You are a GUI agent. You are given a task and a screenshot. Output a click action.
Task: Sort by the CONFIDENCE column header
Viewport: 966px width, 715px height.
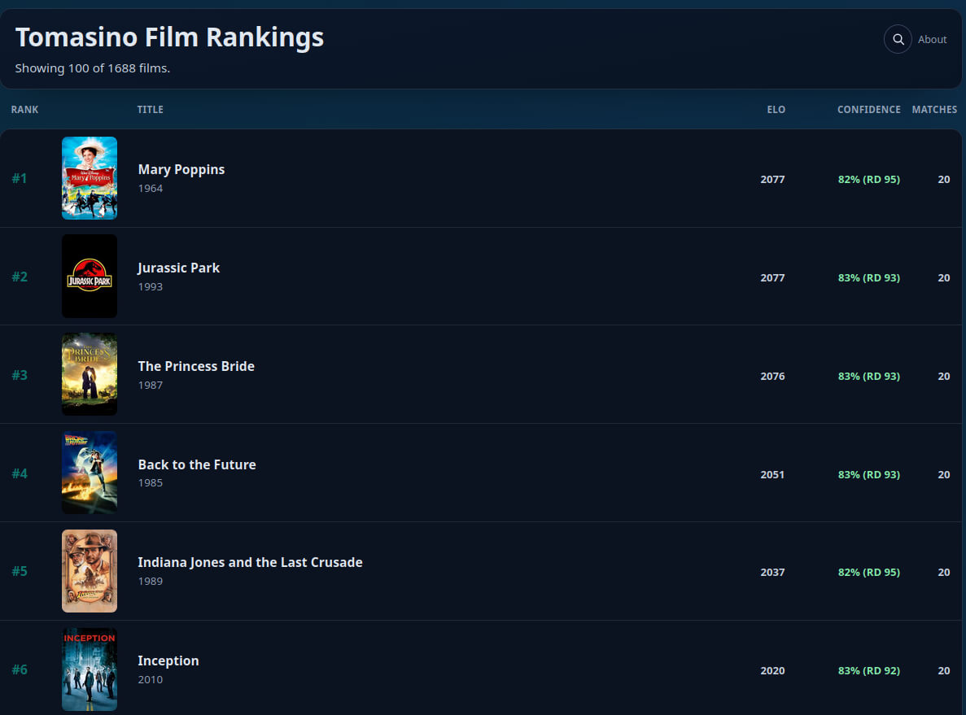(868, 110)
